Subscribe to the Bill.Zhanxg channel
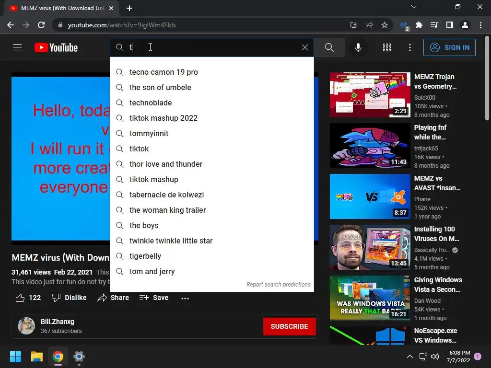The width and height of the screenshot is (491, 368). pyautogui.click(x=289, y=326)
